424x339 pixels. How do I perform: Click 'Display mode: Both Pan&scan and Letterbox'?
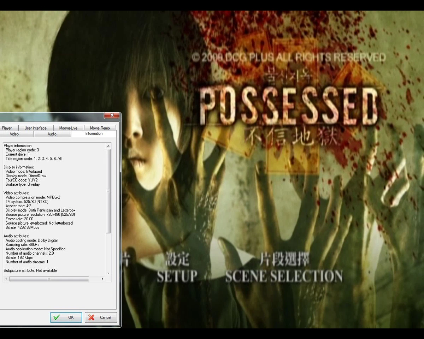pos(41,210)
